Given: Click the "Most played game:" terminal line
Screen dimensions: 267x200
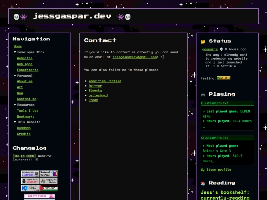Looking at the screenshot, I should tap(220, 146).
